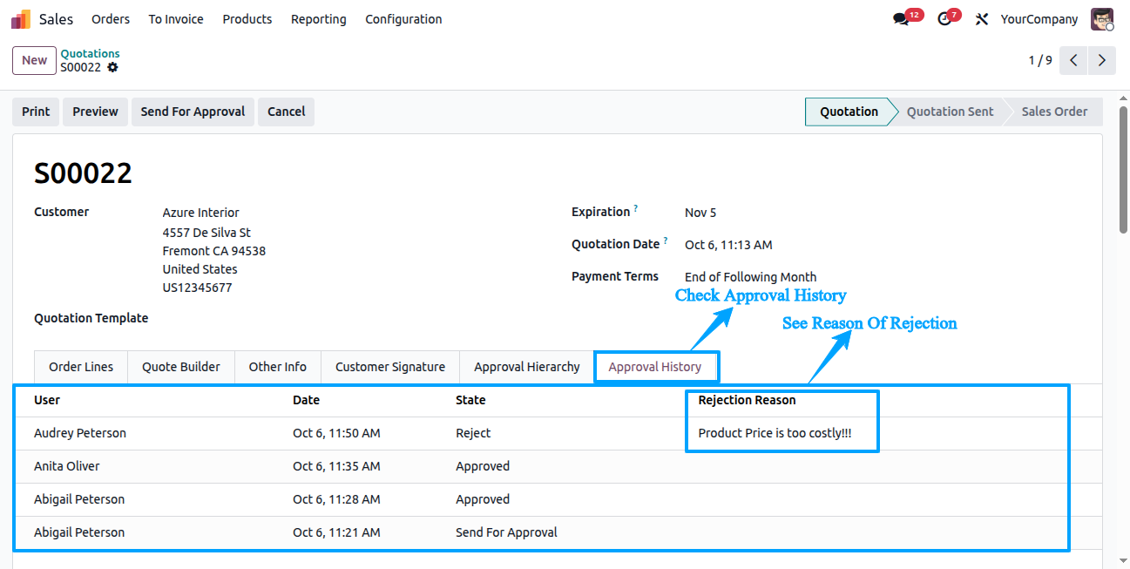Viewport: 1130px width, 569px height.
Task: Click the Quotations breadcrumb link
Action: coord(91,53)
